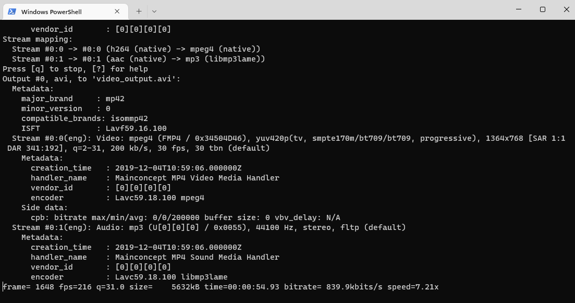575x303 pixels.
Task: Click the 'compatible_brands: isommp42' metadata line
Action: pos(84,118)
